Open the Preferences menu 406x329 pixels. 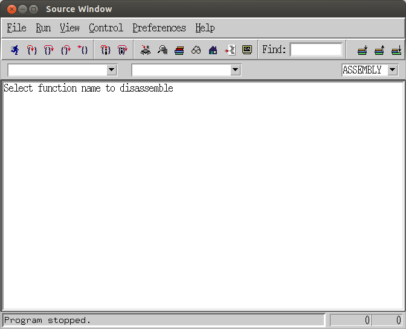click(159, 28)
